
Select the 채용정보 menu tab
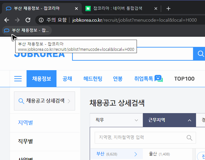pos(41,79)
